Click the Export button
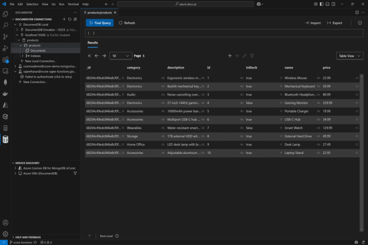This screenshot has height=245, width=368. click(335, 23)
